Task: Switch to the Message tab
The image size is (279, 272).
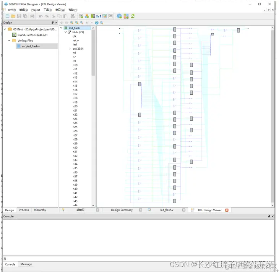Action: [x=26, y=264]
